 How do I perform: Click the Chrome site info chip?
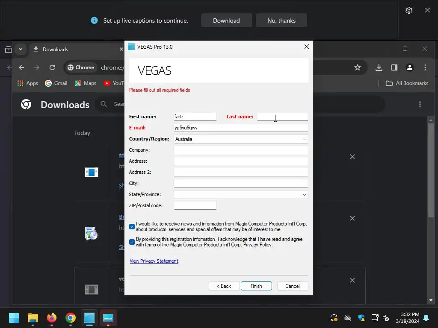click(x=81, y=67)
